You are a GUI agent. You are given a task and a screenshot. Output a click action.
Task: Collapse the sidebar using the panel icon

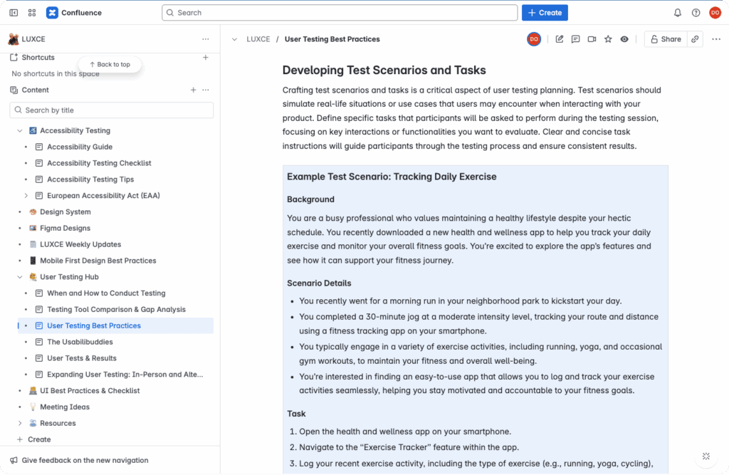coord(14,13)
